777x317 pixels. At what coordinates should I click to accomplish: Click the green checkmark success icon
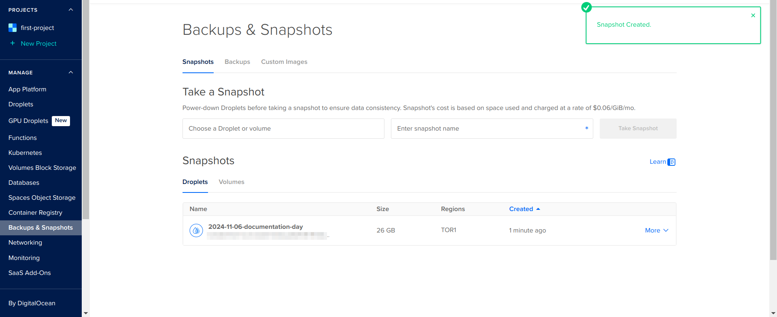(x=586, y=7)
